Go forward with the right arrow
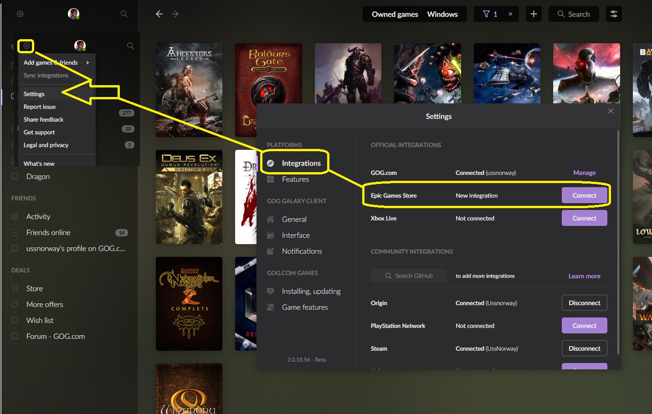Image resolution: width=652 pixels, height=414 pixels. click(175, 14)
